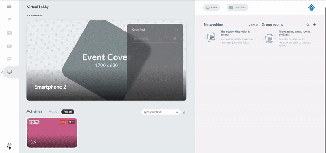
Task: Open the blue profile avatar at the top right
Action: (x=311, y=8)
